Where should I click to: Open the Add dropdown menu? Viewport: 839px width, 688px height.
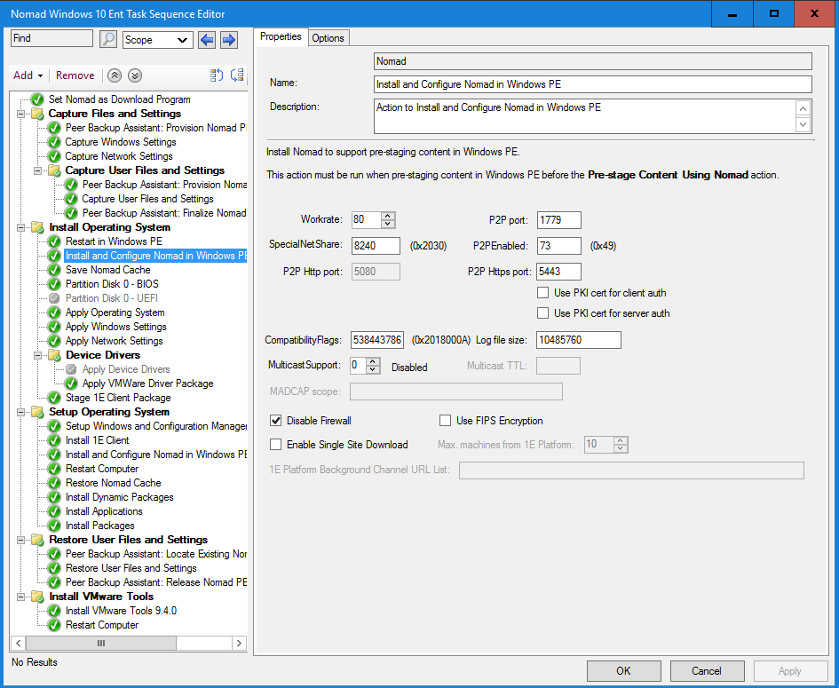(28, 75)
